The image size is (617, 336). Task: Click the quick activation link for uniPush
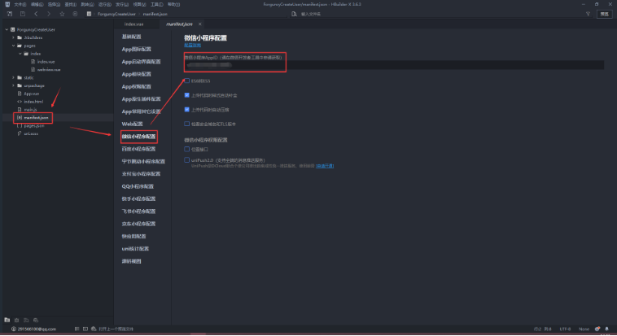pyautogui.click(x=325, y=166)
